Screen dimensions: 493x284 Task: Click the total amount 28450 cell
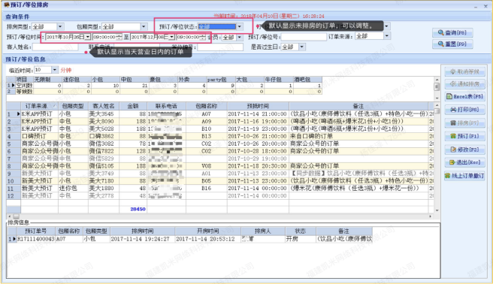[133, 209]
